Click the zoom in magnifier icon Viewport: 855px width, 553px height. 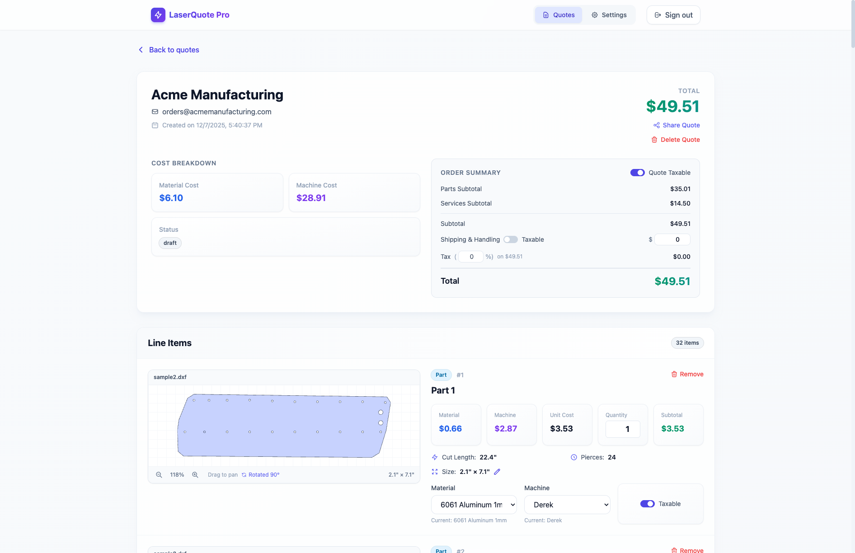195,475
